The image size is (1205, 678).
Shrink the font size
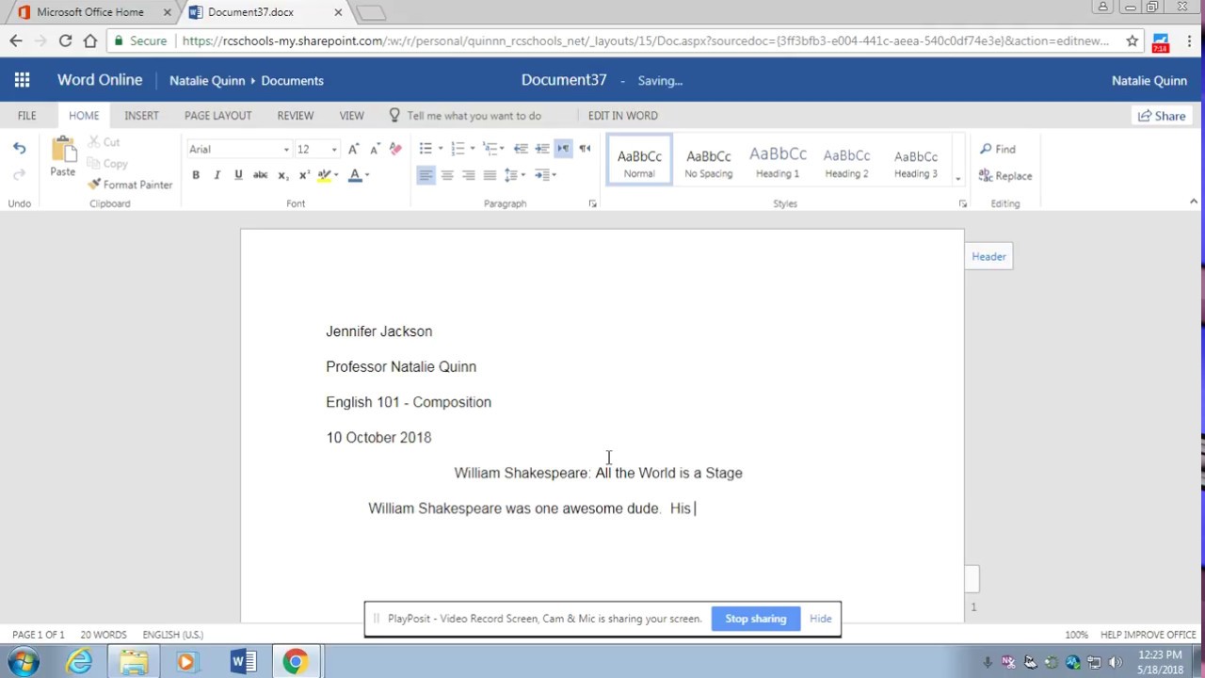[x=374, y=149]
